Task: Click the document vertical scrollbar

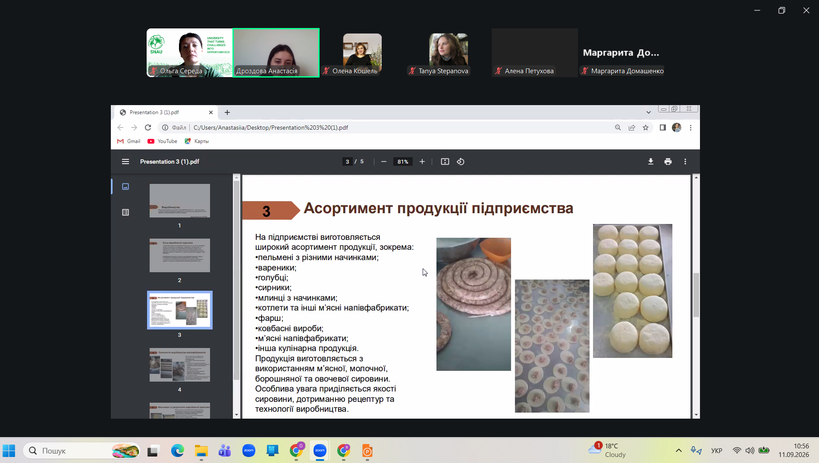Action: click(x=696, y=296)
